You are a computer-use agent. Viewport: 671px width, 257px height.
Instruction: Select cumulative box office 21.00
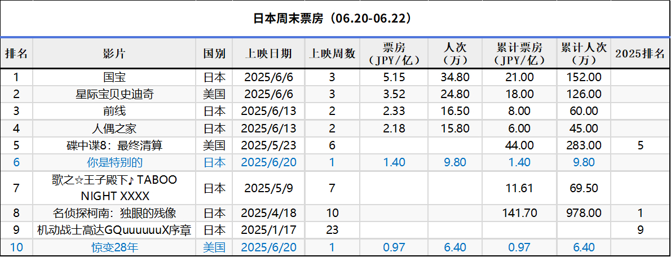click(x=519, y=77)
